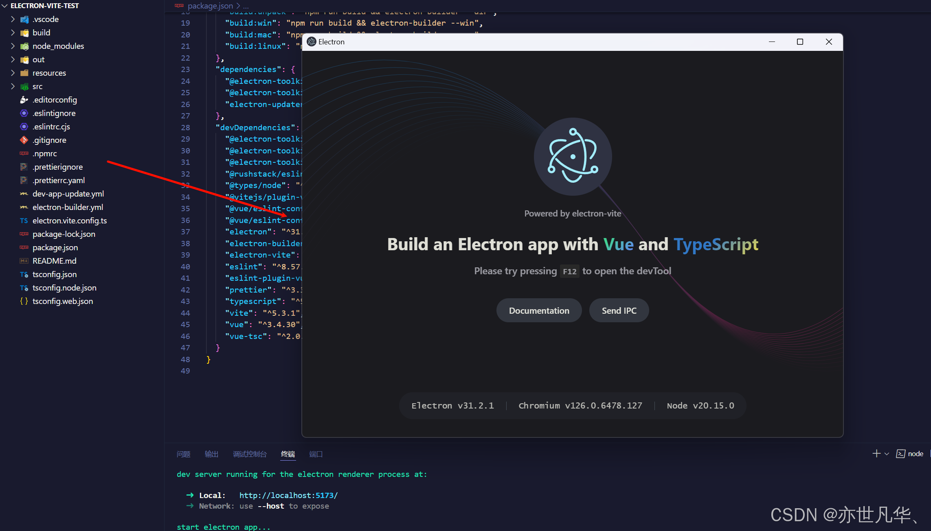931x531 pixels.
Task: Click the .prettierignore file icon
Action: coord(24,167)
